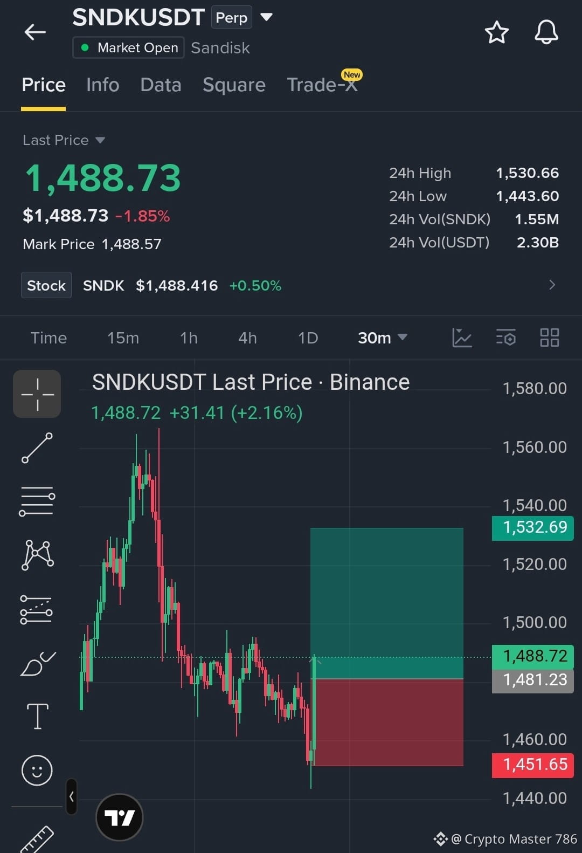Tap the red 1,451.65 stop-loss price label
Image resolution: width=582 pixels, height=853 pixels.
pos(533,765)
